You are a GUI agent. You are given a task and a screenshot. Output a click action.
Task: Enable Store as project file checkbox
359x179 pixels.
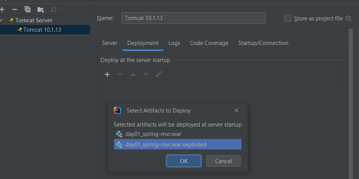(x=288, y=18)
